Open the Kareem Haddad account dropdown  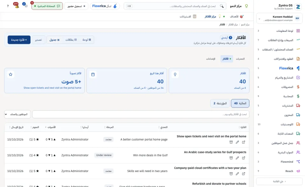click(279, 18)
